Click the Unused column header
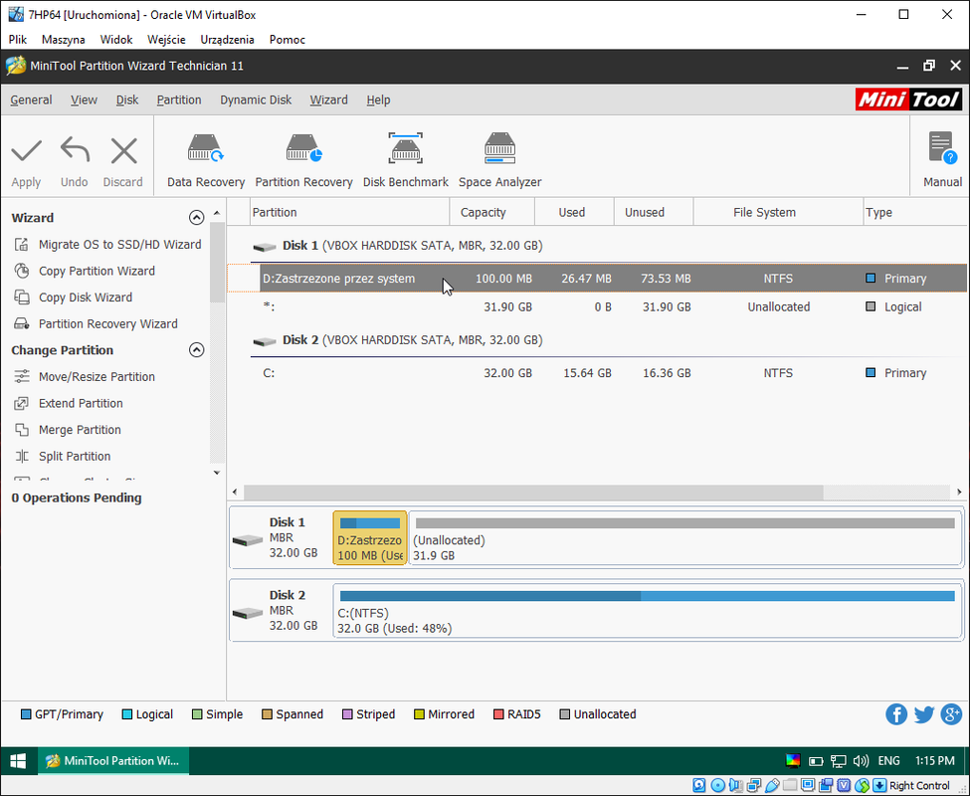 (654, 212)
